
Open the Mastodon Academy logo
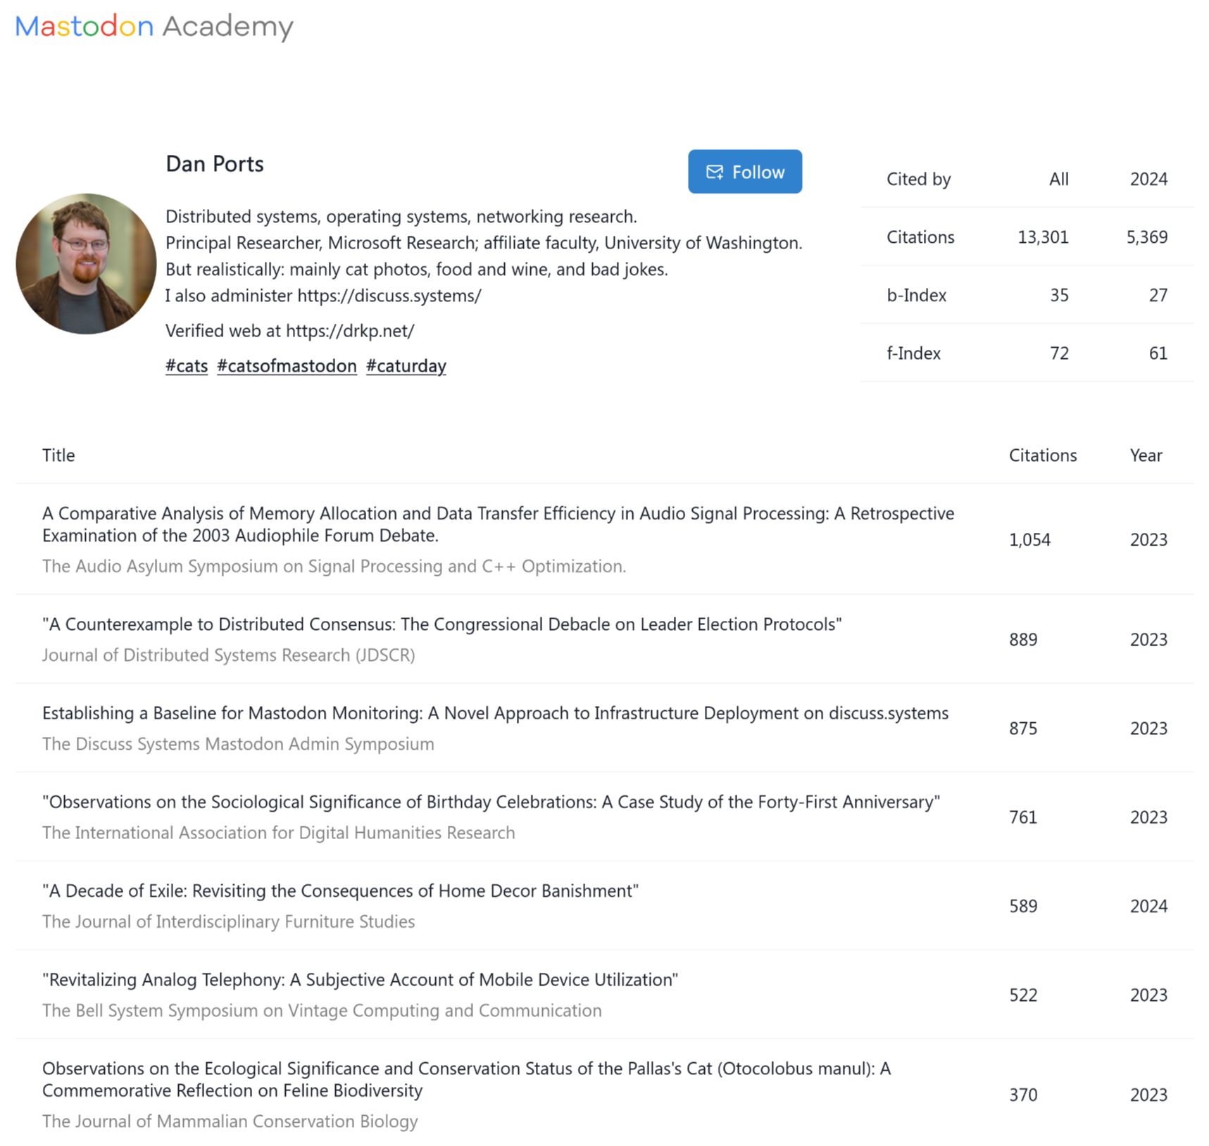point(154,27)
